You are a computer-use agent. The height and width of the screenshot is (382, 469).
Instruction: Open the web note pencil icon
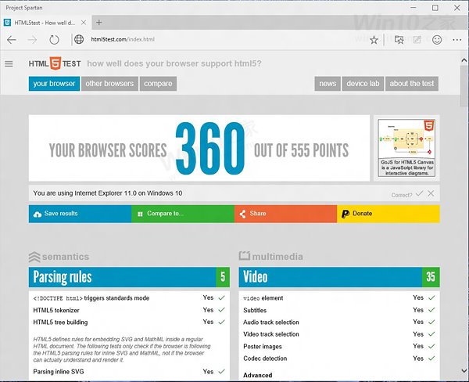click(x=417, y=40)
